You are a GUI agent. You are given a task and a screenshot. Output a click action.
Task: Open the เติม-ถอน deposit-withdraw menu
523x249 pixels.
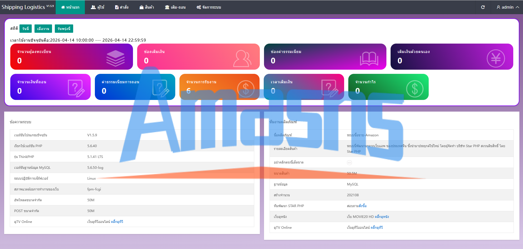point(175,7)
